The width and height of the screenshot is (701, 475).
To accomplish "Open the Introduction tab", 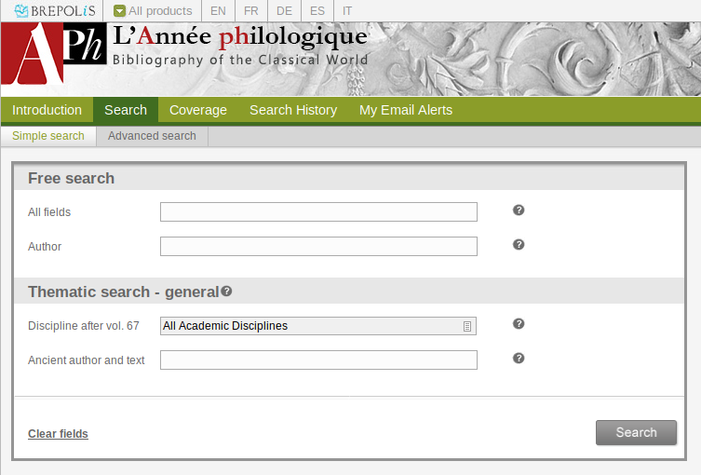I will (x=47, y=110).
